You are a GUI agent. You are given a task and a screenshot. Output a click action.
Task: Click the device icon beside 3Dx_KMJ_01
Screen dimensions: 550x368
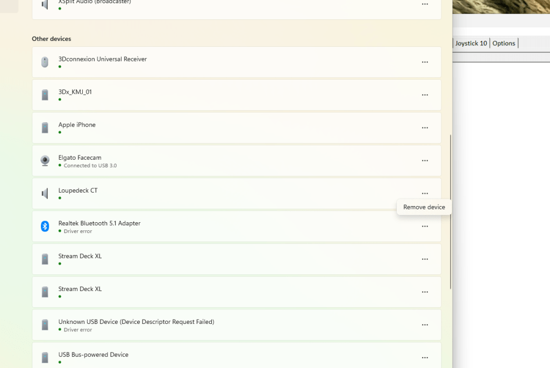point(45,95)
